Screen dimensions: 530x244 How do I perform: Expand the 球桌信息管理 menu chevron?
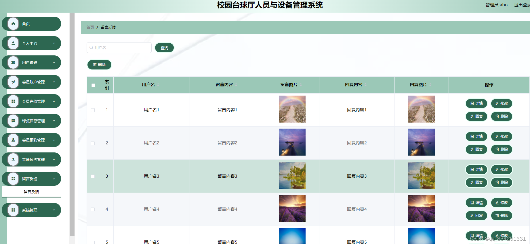pyautogui.click(x=54, y=121)
